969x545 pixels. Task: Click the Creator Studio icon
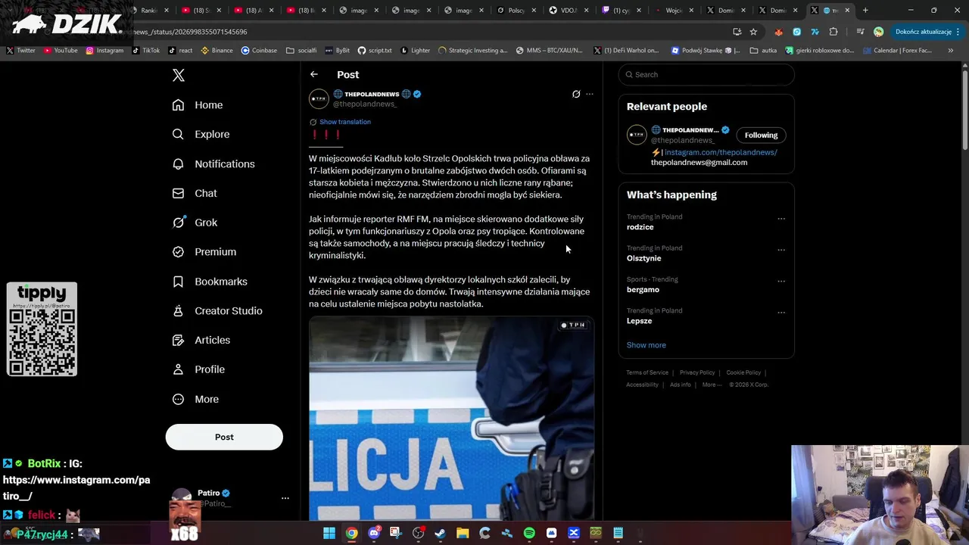pos(178,310)
